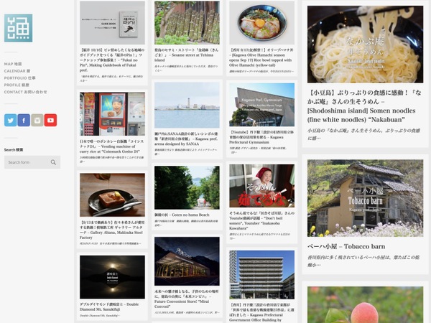Open the Somen noodles Nakabuan article link
431x323 pixels.
click(x=364, y=106)
